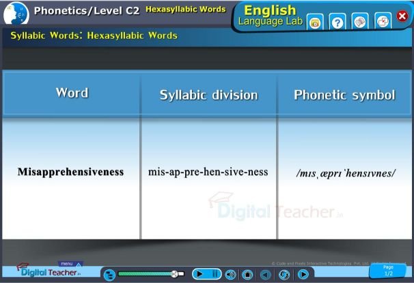This screenshot has height=283, width=414.
Task: Click the progress slider knob
Action: tap(174, 274)
